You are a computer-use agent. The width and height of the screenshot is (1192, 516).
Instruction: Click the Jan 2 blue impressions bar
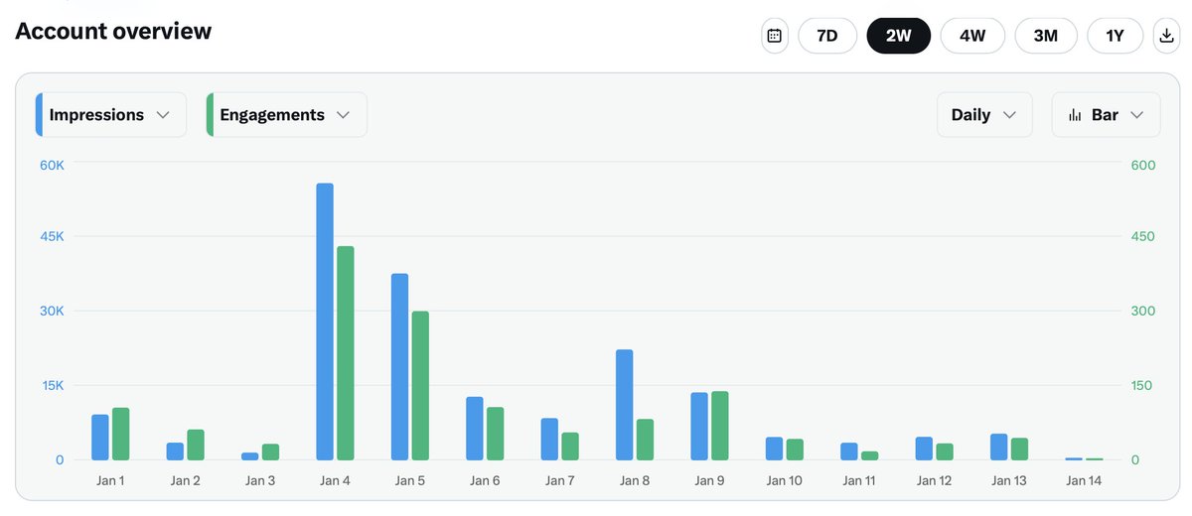point(175,451)
